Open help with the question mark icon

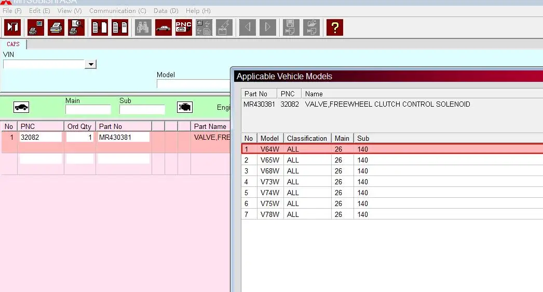pos(335,27)
